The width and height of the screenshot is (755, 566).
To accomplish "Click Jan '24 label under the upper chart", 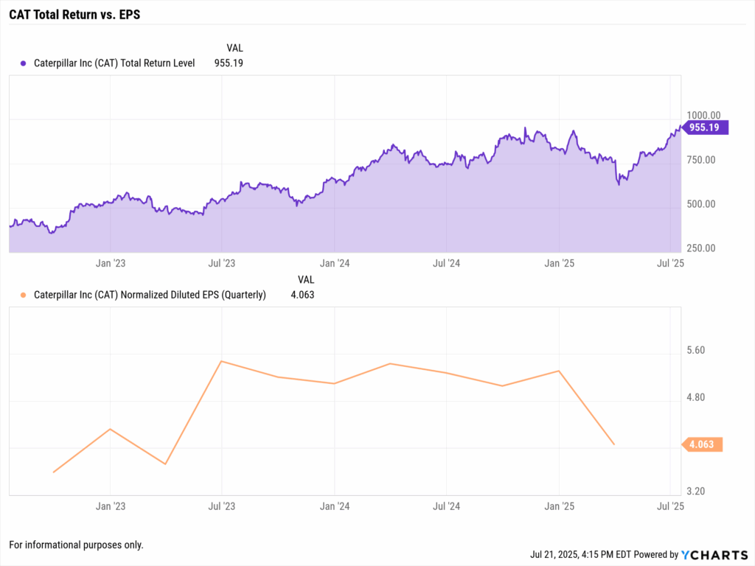I will tap(335, 263).
